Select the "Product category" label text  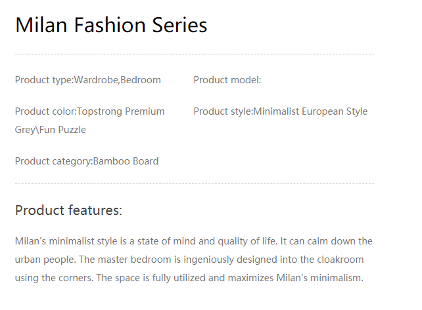53,161
